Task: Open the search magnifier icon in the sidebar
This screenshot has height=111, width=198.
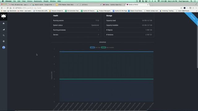Action: click(3, 35)
